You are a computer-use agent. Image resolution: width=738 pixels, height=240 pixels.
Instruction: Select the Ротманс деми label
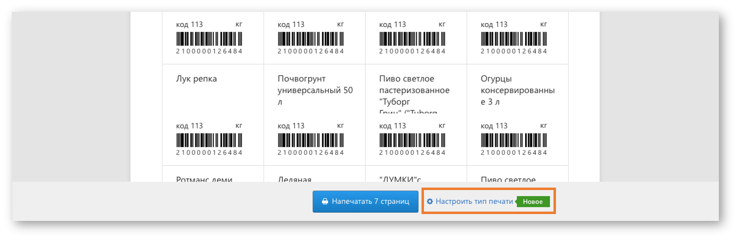[x=204, y=179]
